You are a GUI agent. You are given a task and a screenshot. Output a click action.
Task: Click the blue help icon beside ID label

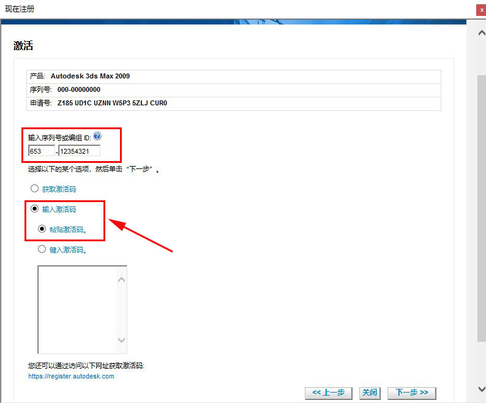coord(97,136)
